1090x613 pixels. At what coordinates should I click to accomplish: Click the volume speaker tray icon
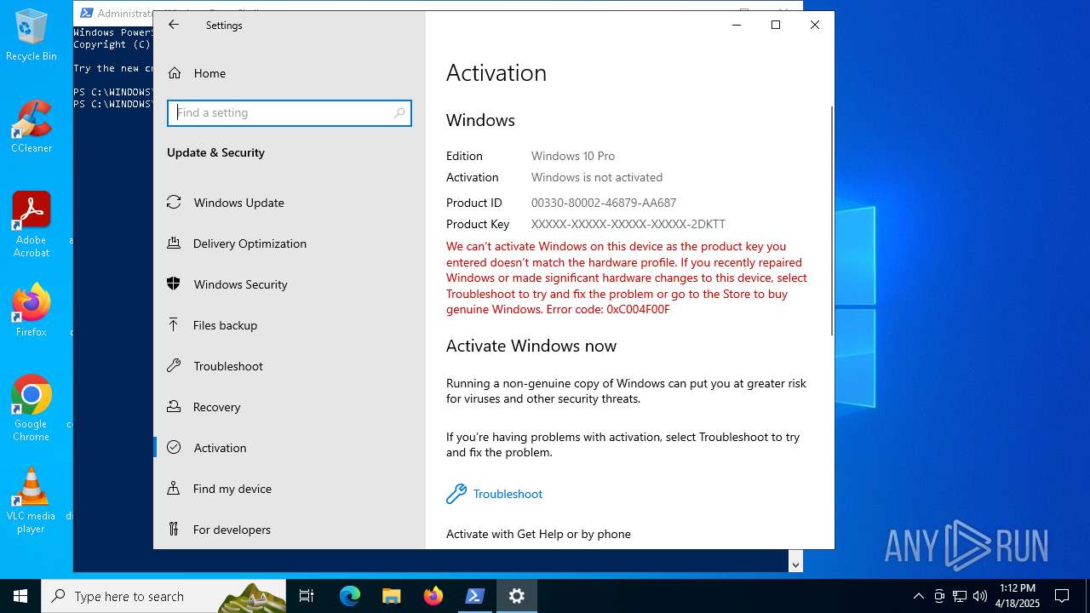pyautogui.click(x=980, y=596)
